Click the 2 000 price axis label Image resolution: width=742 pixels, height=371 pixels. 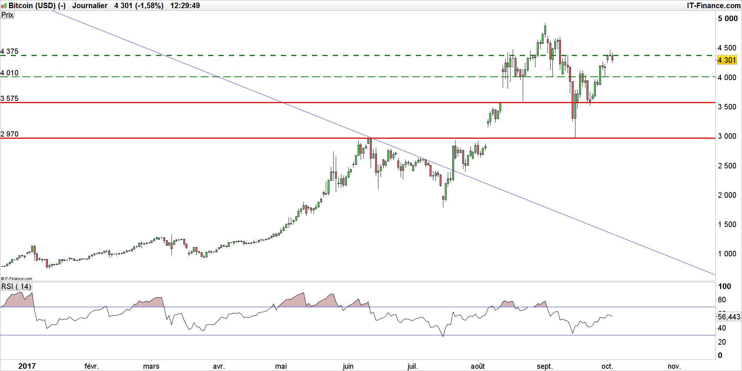727,195
